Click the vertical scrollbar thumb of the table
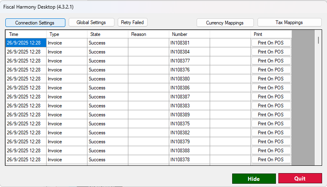 [x=318, y=40]
